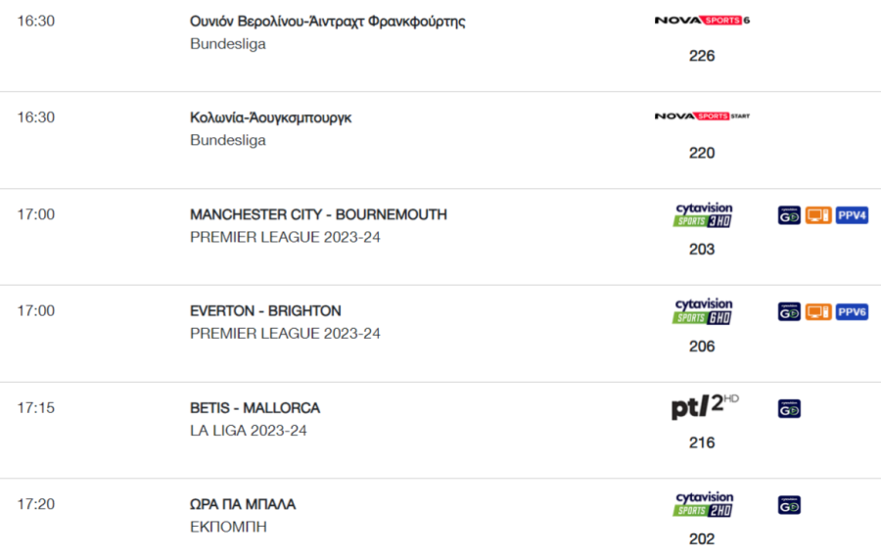881x557 pixels.
Task: Click Nova Sports Start channel logo
Action: tap(702, 116)
